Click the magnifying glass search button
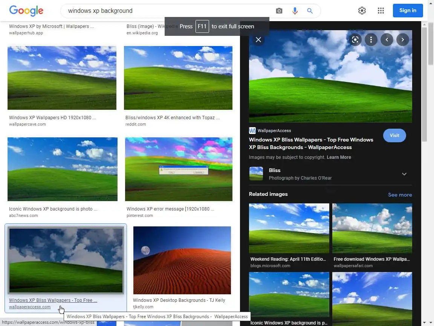 pos(310,11)
